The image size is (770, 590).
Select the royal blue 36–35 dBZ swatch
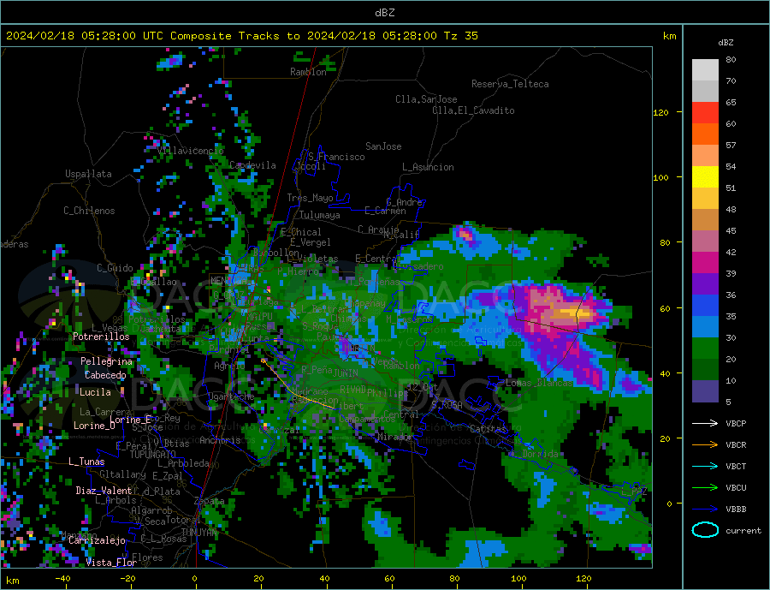tap(705, 306)
